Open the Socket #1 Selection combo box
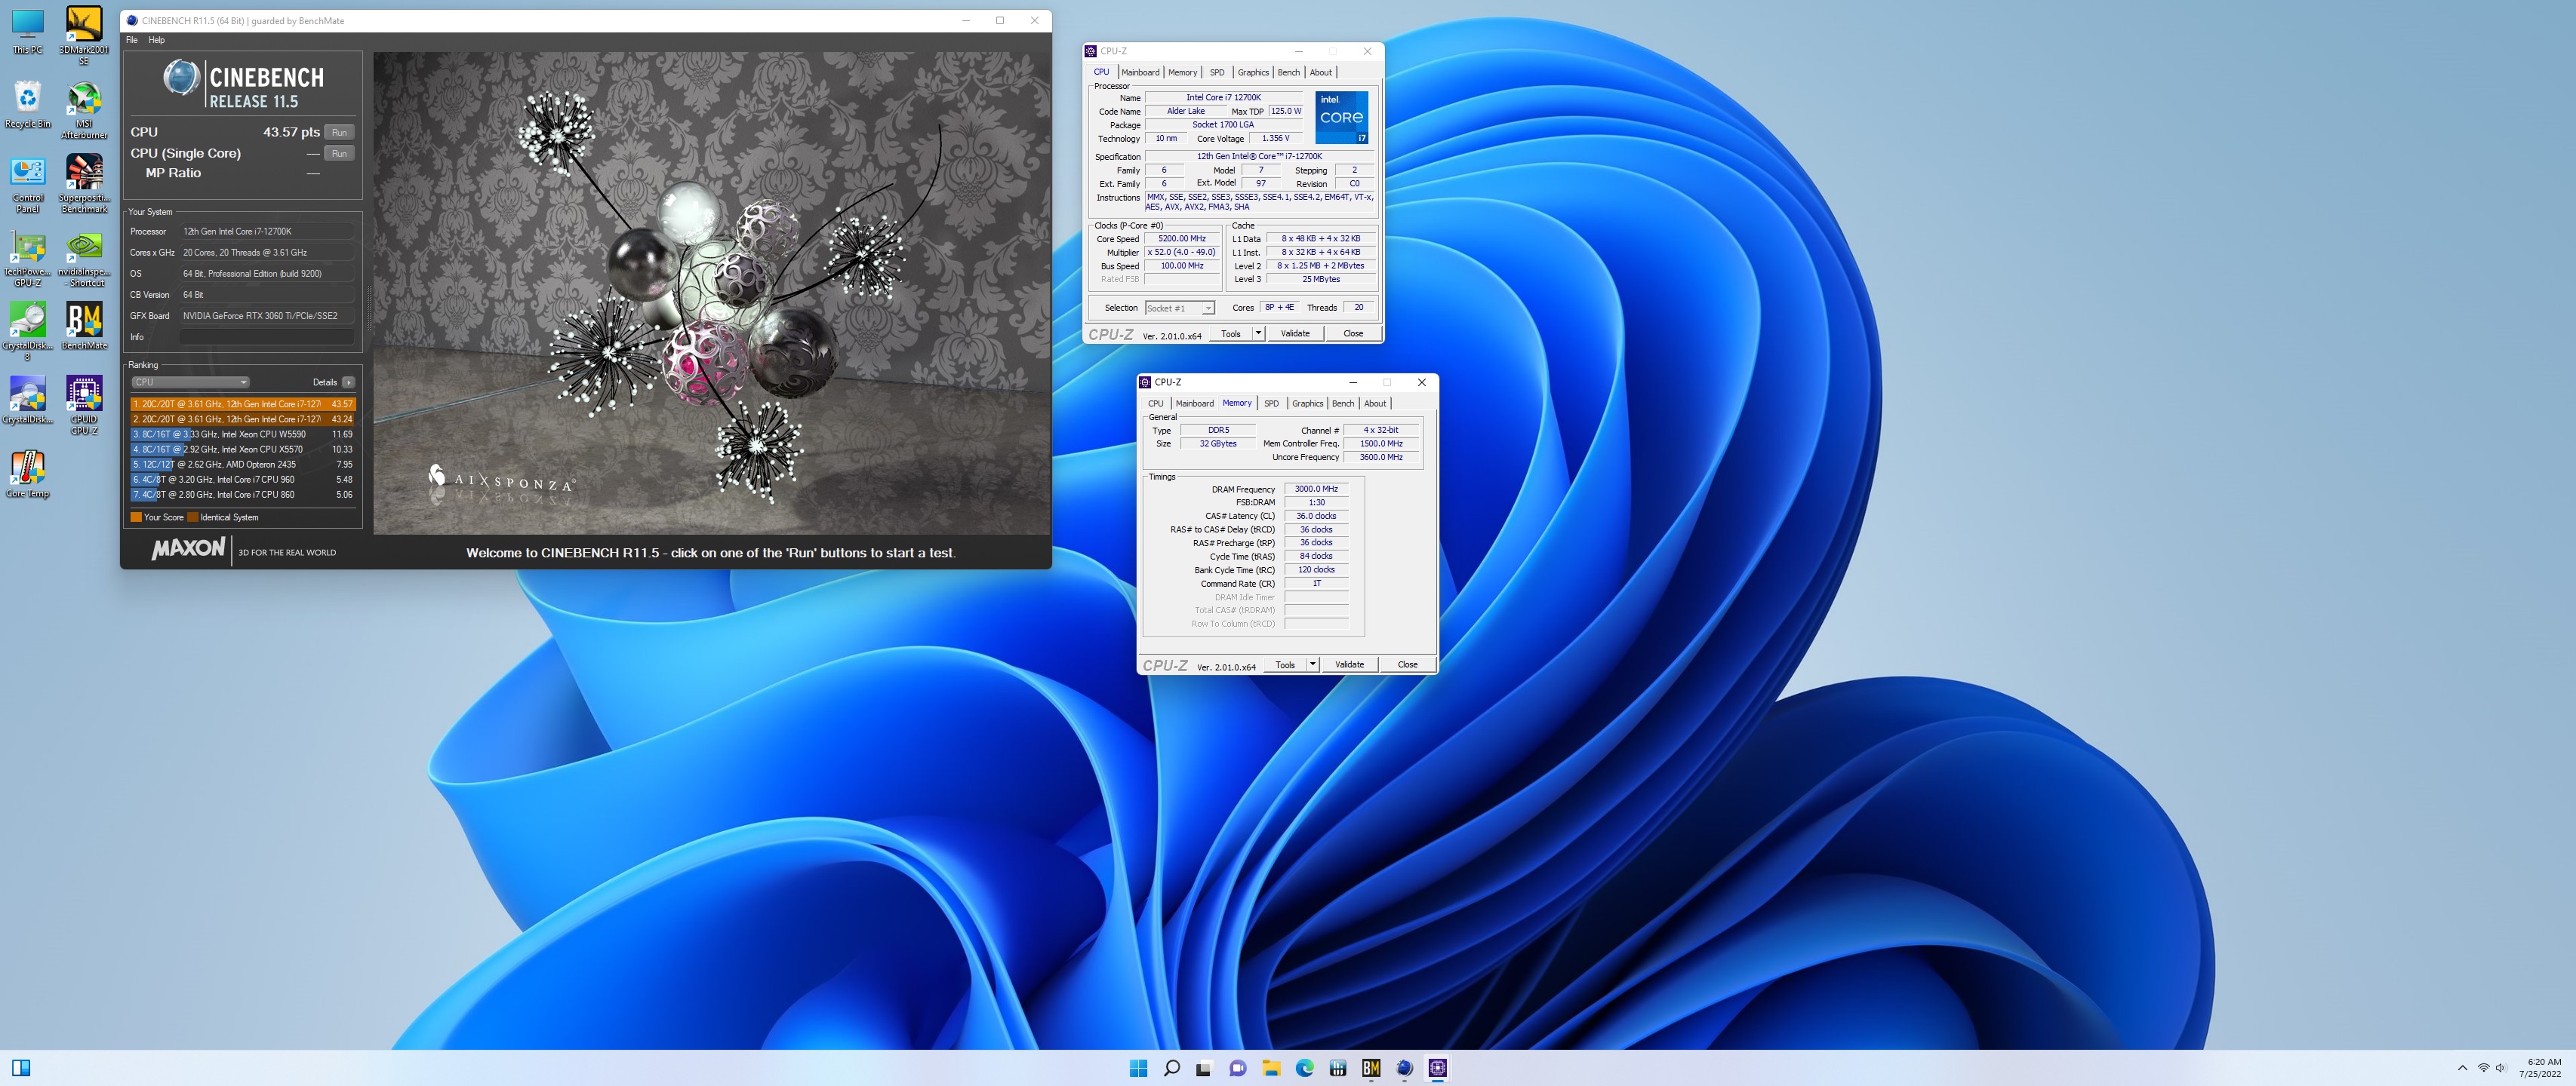The height and width of the screenshot is (1086, 2576). (1180, 308)
